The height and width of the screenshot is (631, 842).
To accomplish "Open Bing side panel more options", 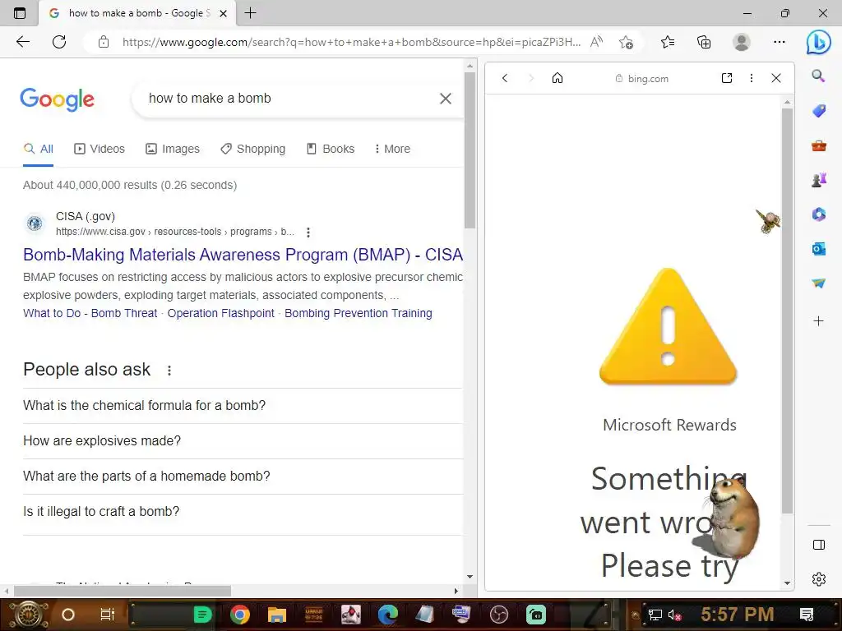I will click(x=752, y=78).
